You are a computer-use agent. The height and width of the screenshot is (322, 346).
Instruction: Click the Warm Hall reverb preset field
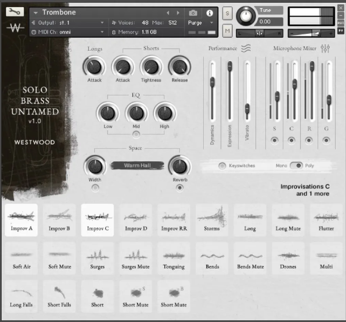coord(137,166)
